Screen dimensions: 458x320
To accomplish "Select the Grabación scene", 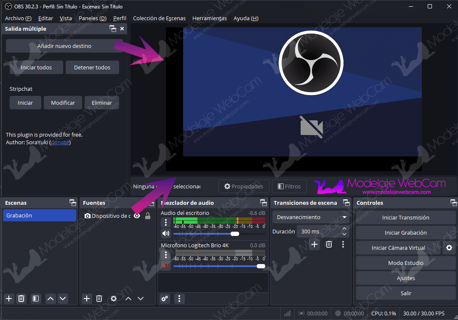I will click(x=40, y=216).
